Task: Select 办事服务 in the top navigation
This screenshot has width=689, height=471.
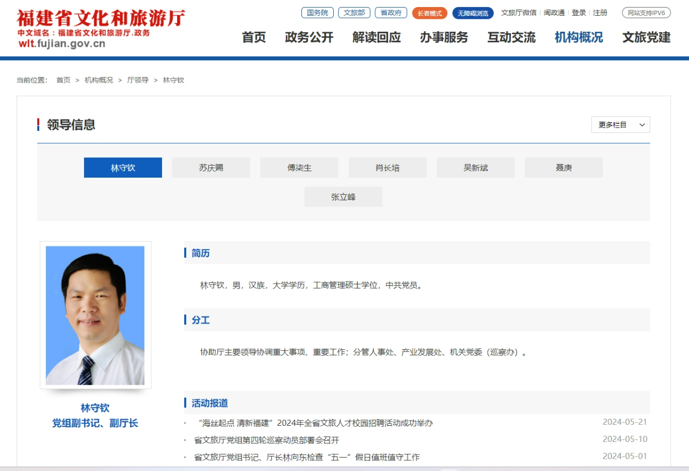Action: 444,37
